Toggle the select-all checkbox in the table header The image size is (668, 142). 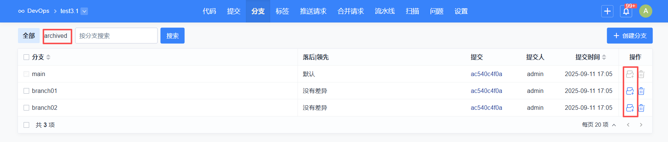click(x=26, y=57)
